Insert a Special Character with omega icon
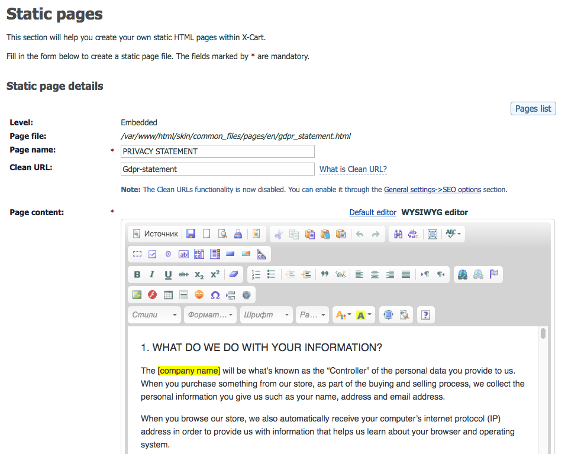 [x=215, y=295]
